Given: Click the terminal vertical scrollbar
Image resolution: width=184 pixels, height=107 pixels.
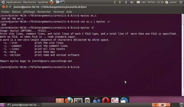Looking at the screenshot, I should [x=183, y=55].
